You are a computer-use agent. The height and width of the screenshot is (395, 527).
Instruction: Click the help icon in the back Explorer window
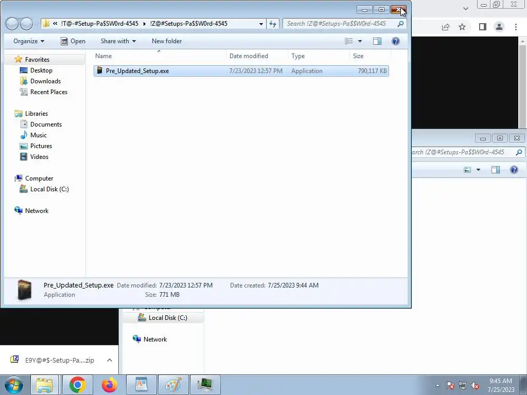point(514,170)
